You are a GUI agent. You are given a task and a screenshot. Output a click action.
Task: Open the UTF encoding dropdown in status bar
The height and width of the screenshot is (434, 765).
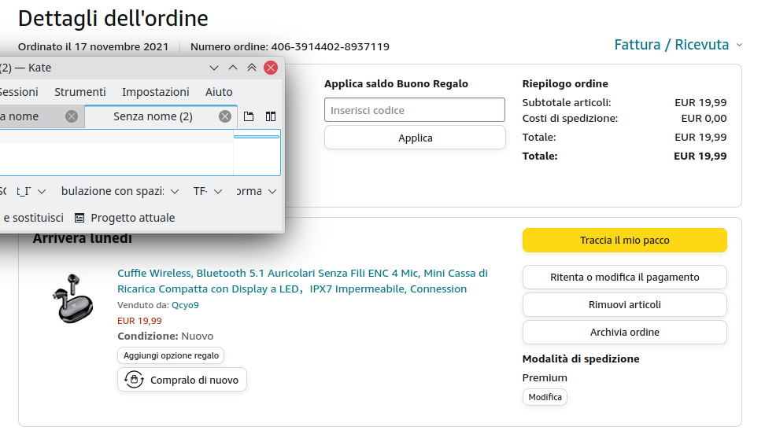[208, 191]
